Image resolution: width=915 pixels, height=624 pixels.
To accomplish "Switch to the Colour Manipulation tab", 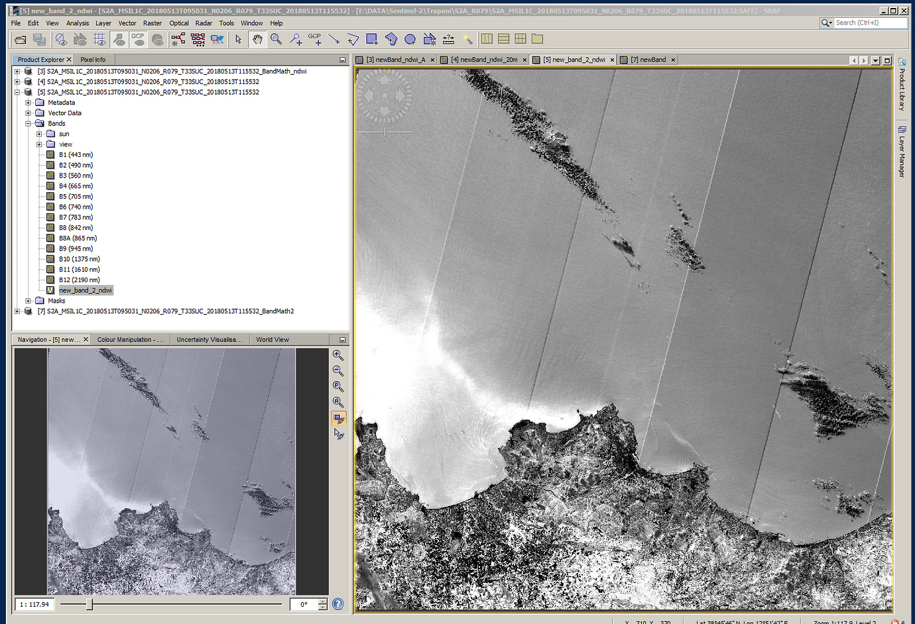I will (x=130, y=339).
